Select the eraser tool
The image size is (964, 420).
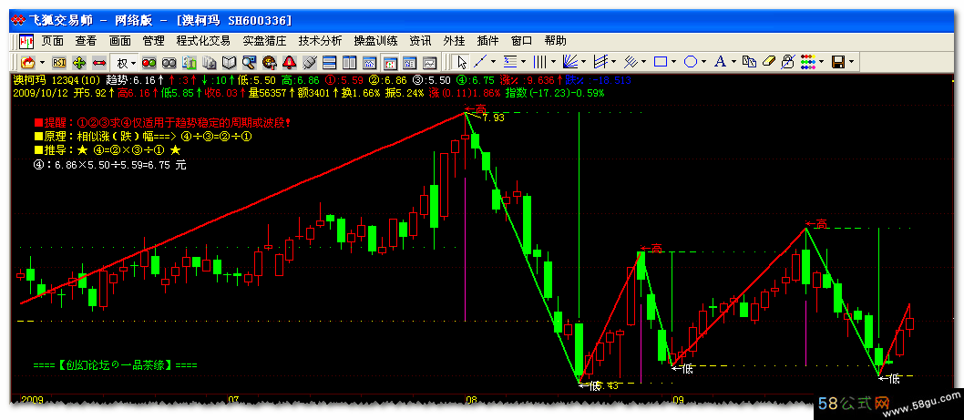769,61
